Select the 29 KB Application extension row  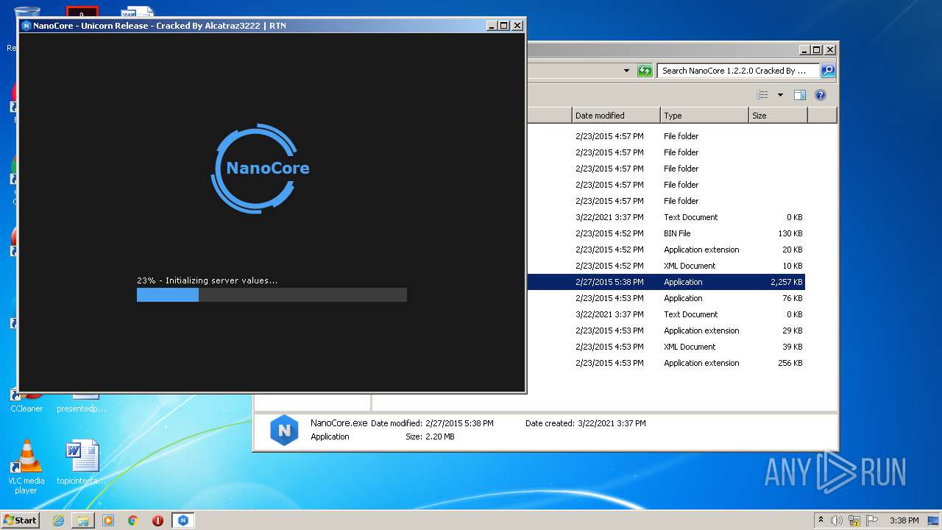click(666, 331)
